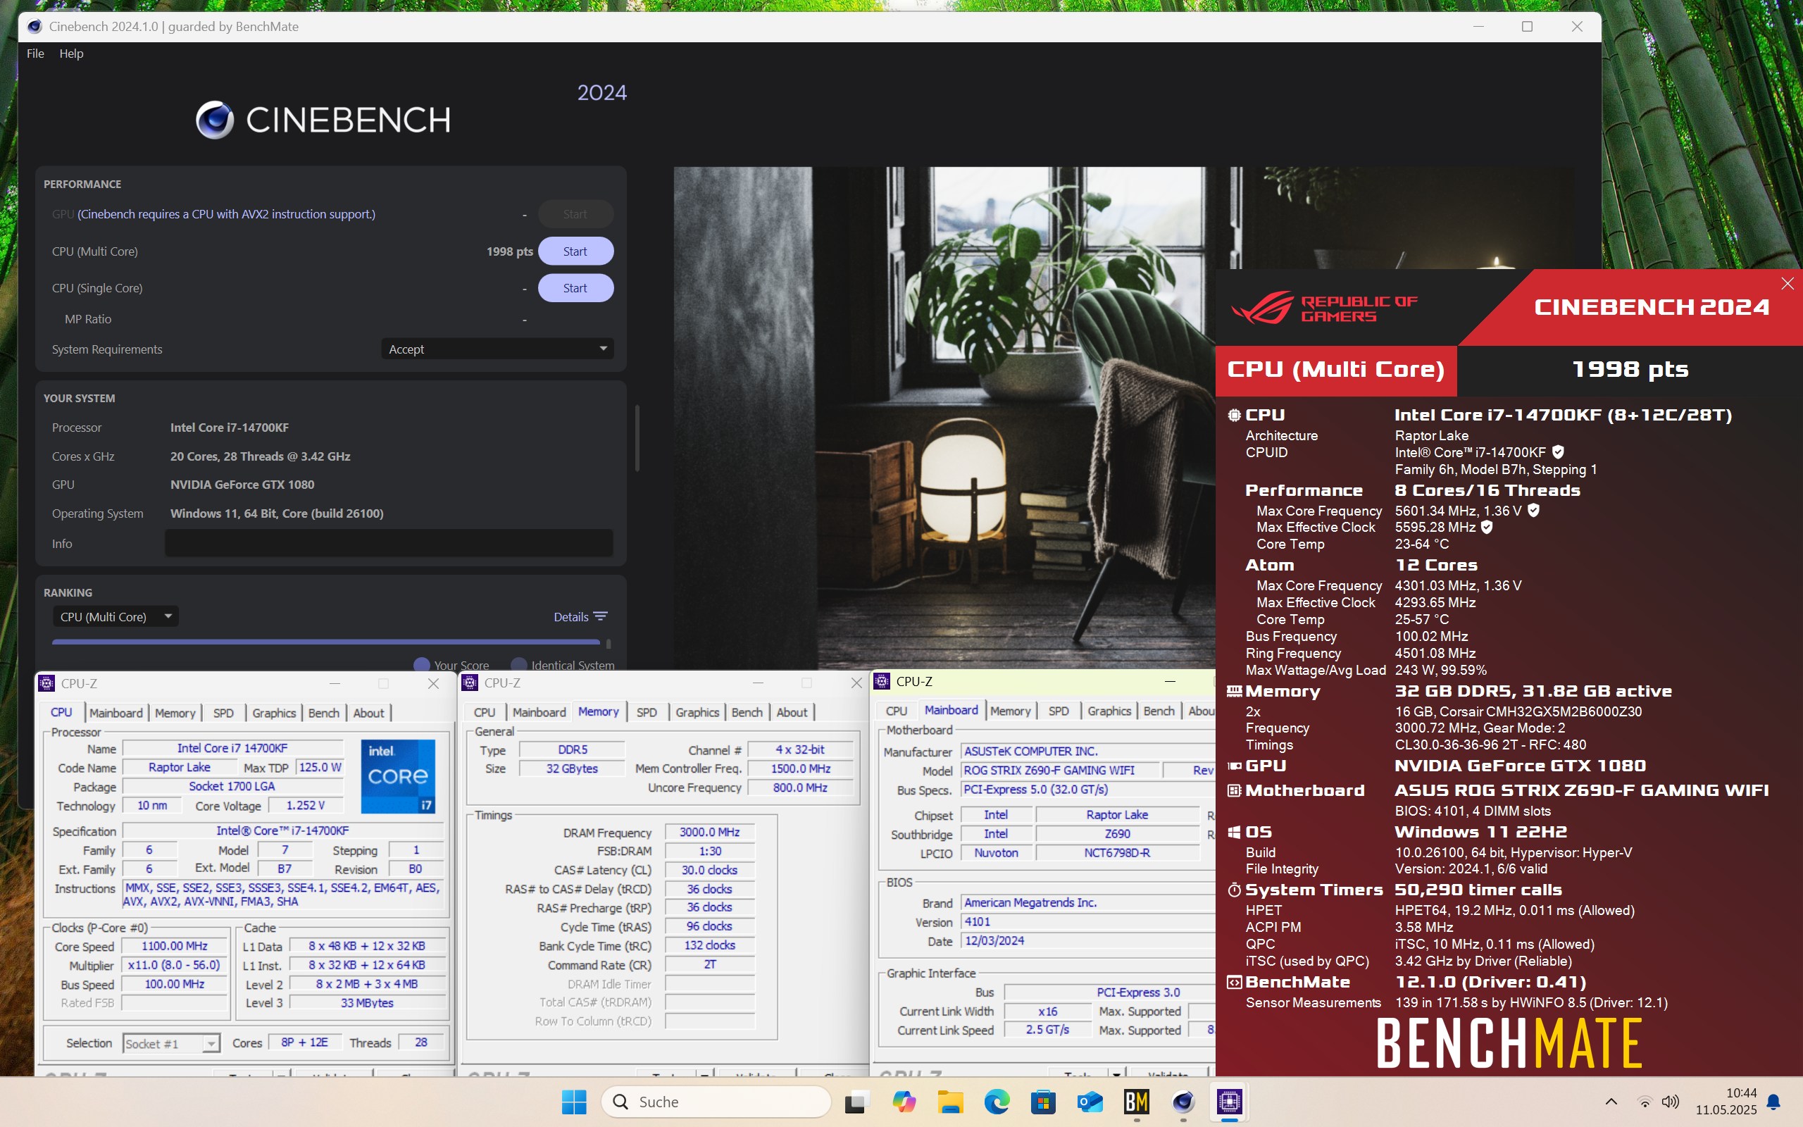The height and width of the screenshot is (1127, 1803).
Task: Open Outlook from the taskbar
Action: pyautogui.click(x=1090, y=1102)
